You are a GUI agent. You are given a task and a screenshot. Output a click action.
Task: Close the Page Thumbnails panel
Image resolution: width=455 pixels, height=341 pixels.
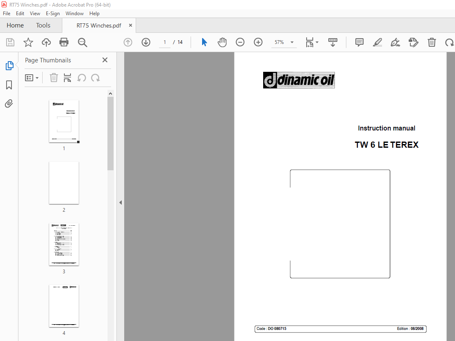point(105,60)
